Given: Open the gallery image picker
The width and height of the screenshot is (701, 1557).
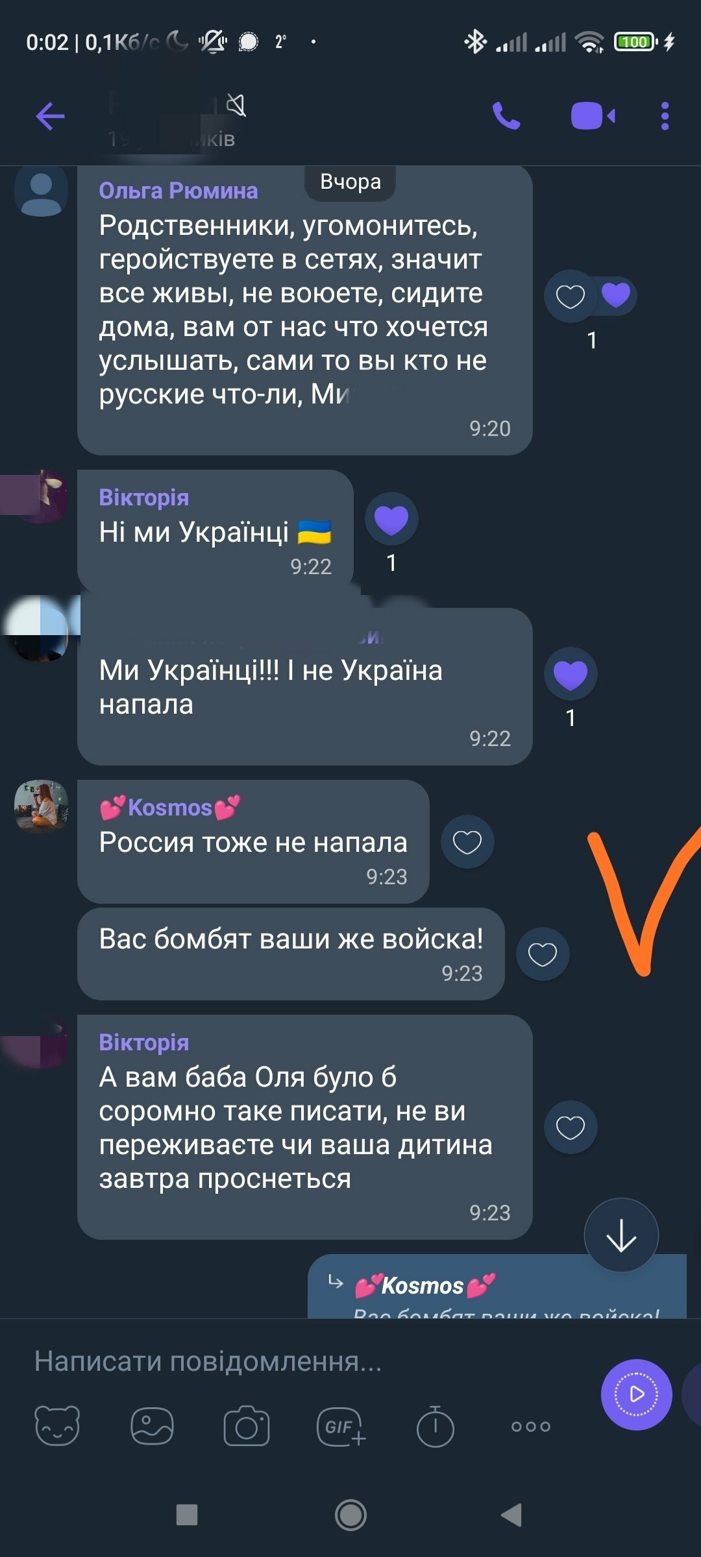Looking at the screenshot, I should coord(152,1426).
